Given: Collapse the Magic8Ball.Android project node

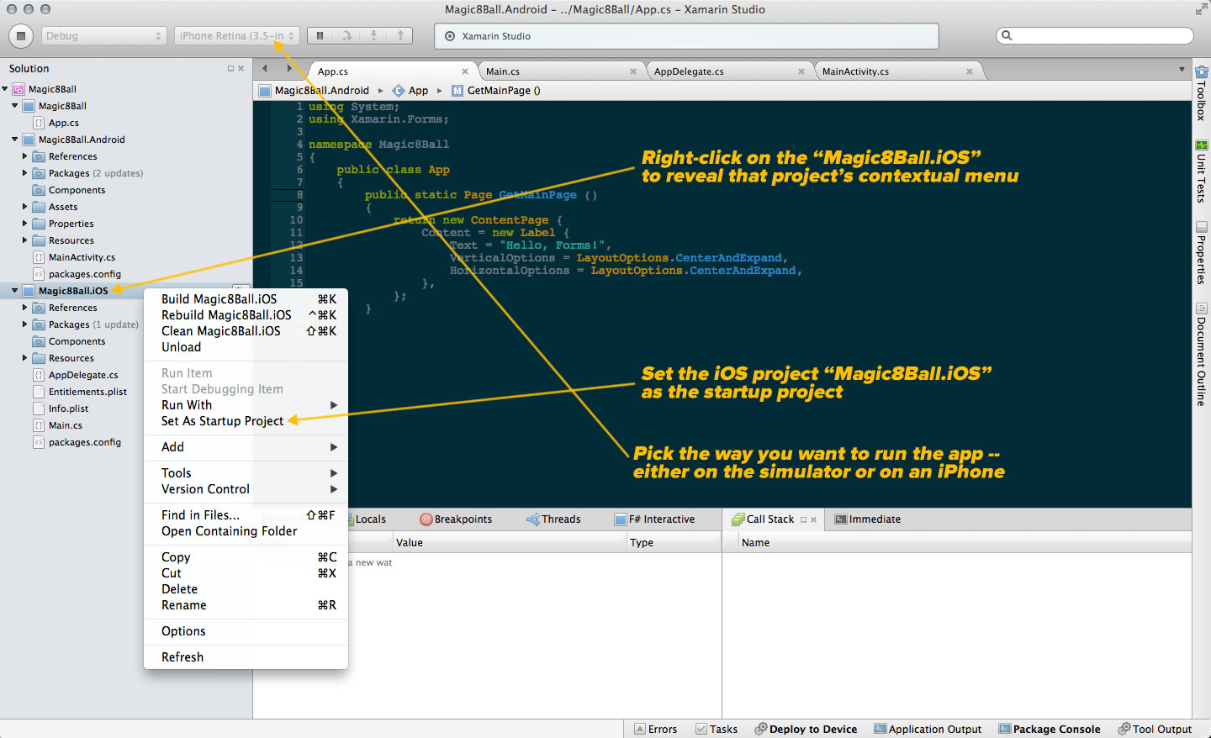Looking at the screenshot, I should click(x=14, y=140).
